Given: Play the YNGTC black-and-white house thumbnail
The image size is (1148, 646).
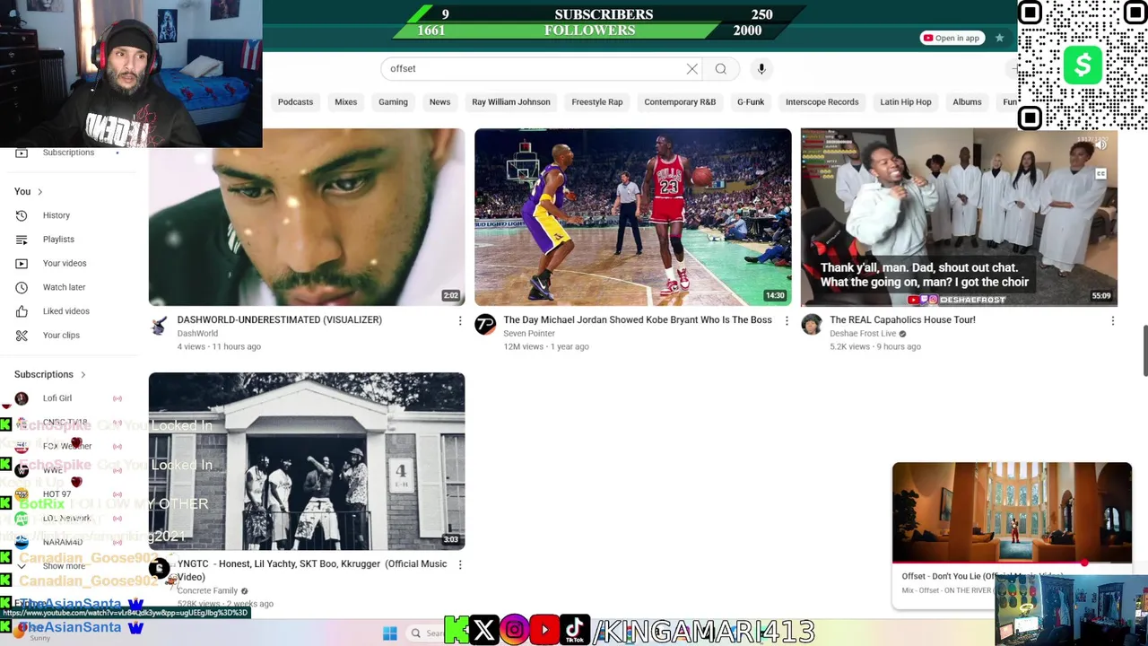Looking at the screenshot, I should pos(307,461).
